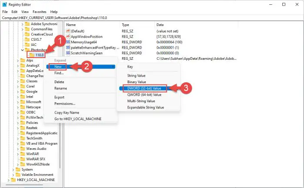
Task: Select the 110.0 folder icon in tree
Action: pos(31,55)
